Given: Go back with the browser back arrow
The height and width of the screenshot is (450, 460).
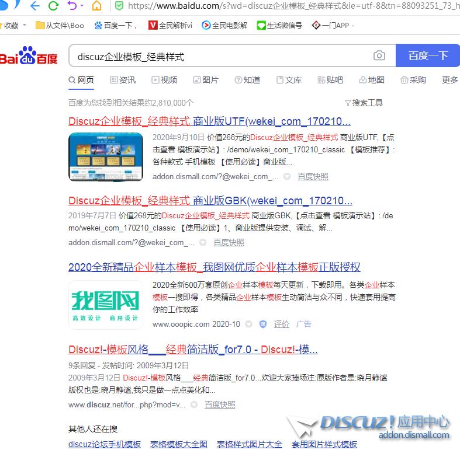Looking at the screenshot, I should tap(34, 6).
